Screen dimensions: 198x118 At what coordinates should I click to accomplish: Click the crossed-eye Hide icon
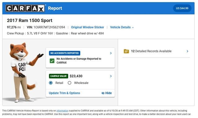103,93
